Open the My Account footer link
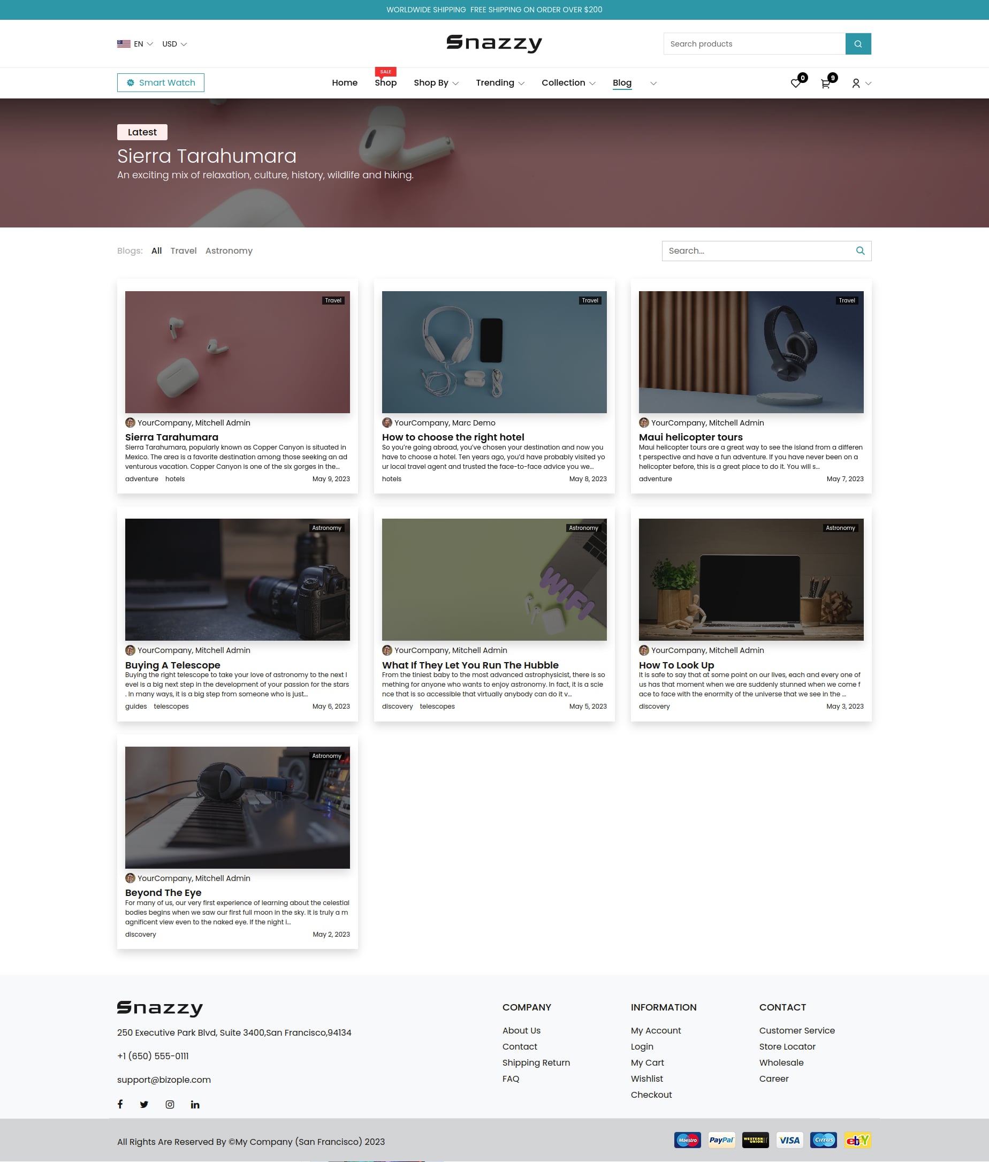This screenshot has height=1162, width=989. (x=656, y=1030)
